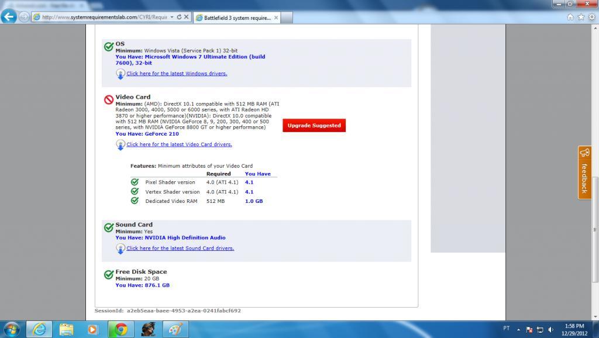Open Paint from the taskbar
This screenshot has height=338, width=599.
point(175,329)
